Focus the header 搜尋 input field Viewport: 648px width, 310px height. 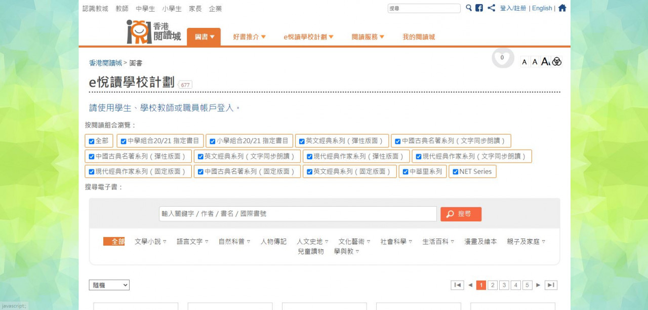[424, 8]
